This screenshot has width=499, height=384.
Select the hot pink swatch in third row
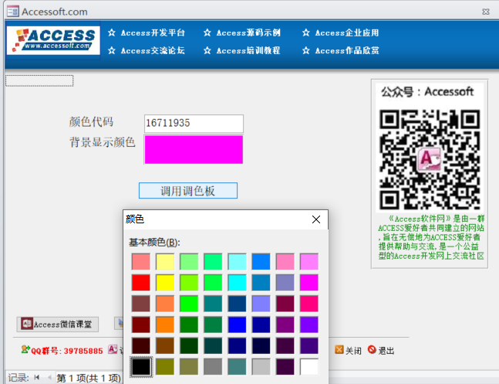click(x=309, y=304)
